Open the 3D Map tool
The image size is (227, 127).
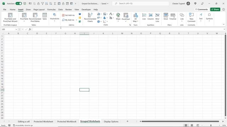135,18
